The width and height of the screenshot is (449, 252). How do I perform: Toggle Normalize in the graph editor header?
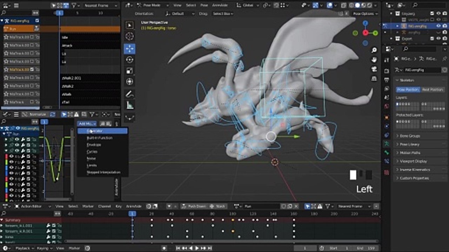pos(35,114)
